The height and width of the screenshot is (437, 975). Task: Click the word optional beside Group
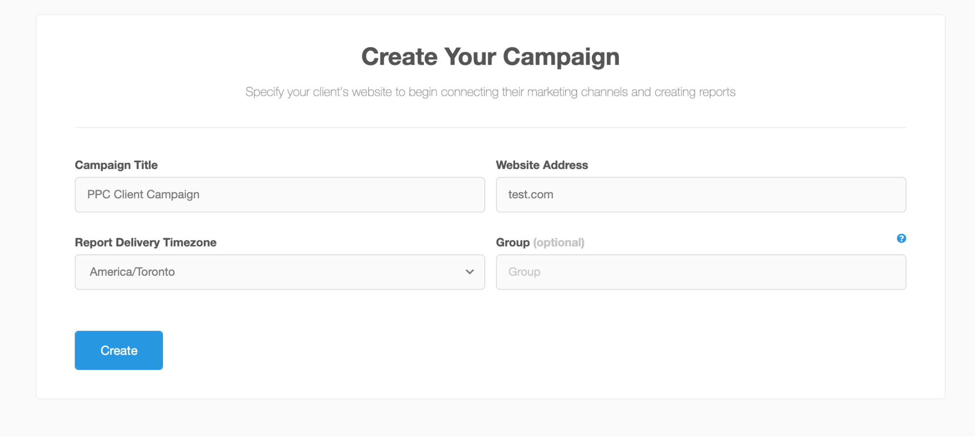tap(559, 243)
